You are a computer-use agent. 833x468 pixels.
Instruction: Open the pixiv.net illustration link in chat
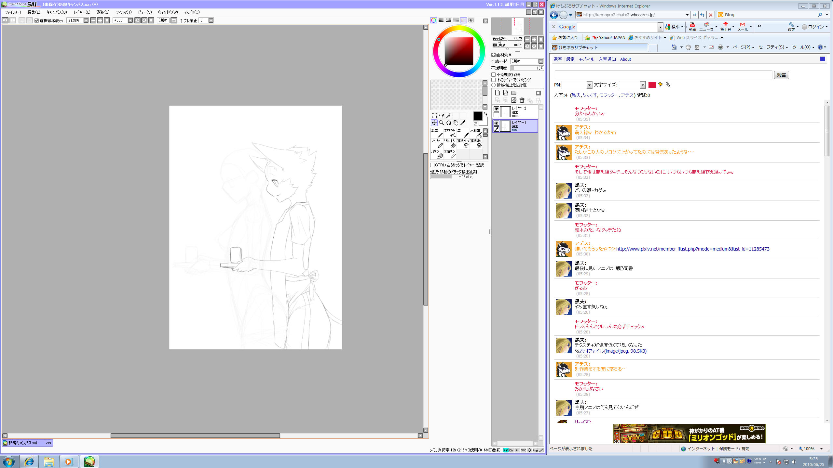click(x=693, y=249)
